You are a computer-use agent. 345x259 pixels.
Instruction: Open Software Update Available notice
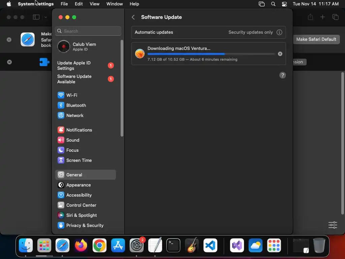pyautogui.click(x=85, y=79)
